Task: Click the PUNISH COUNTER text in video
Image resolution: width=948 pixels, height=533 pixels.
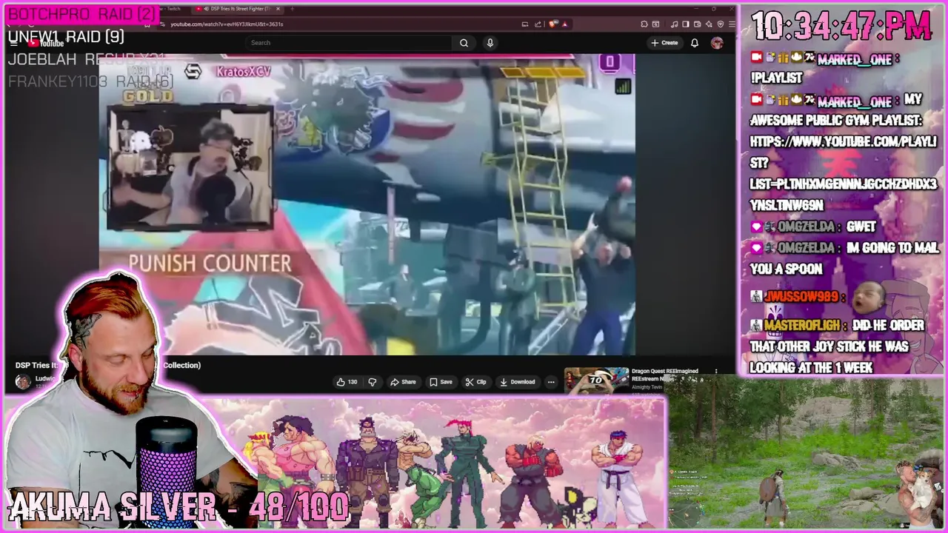Action: tap(210, 263)
